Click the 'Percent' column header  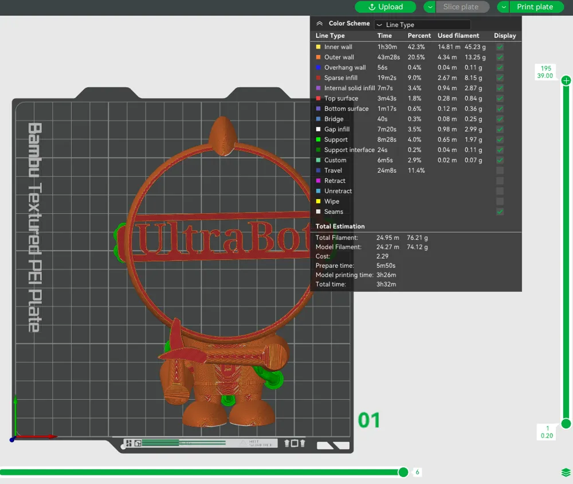[x=419, y=36]
